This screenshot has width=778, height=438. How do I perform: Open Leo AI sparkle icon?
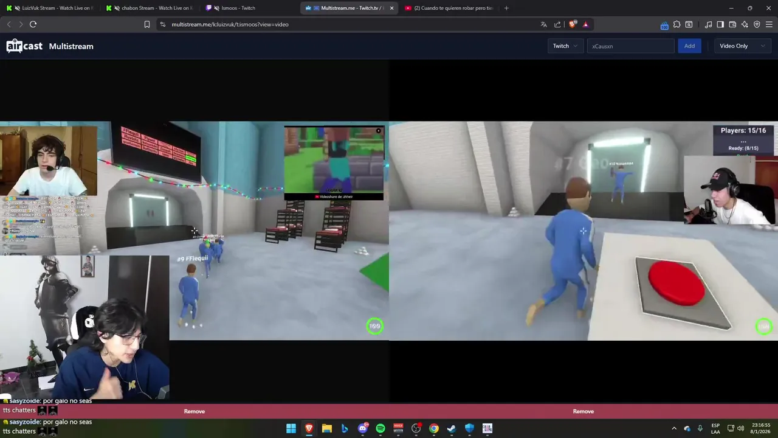[x=745, y=24]
